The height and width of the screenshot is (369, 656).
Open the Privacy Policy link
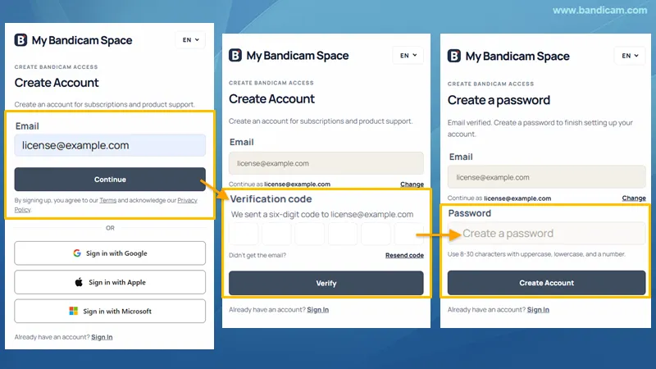pyautogui.click(x=187, y=200)
